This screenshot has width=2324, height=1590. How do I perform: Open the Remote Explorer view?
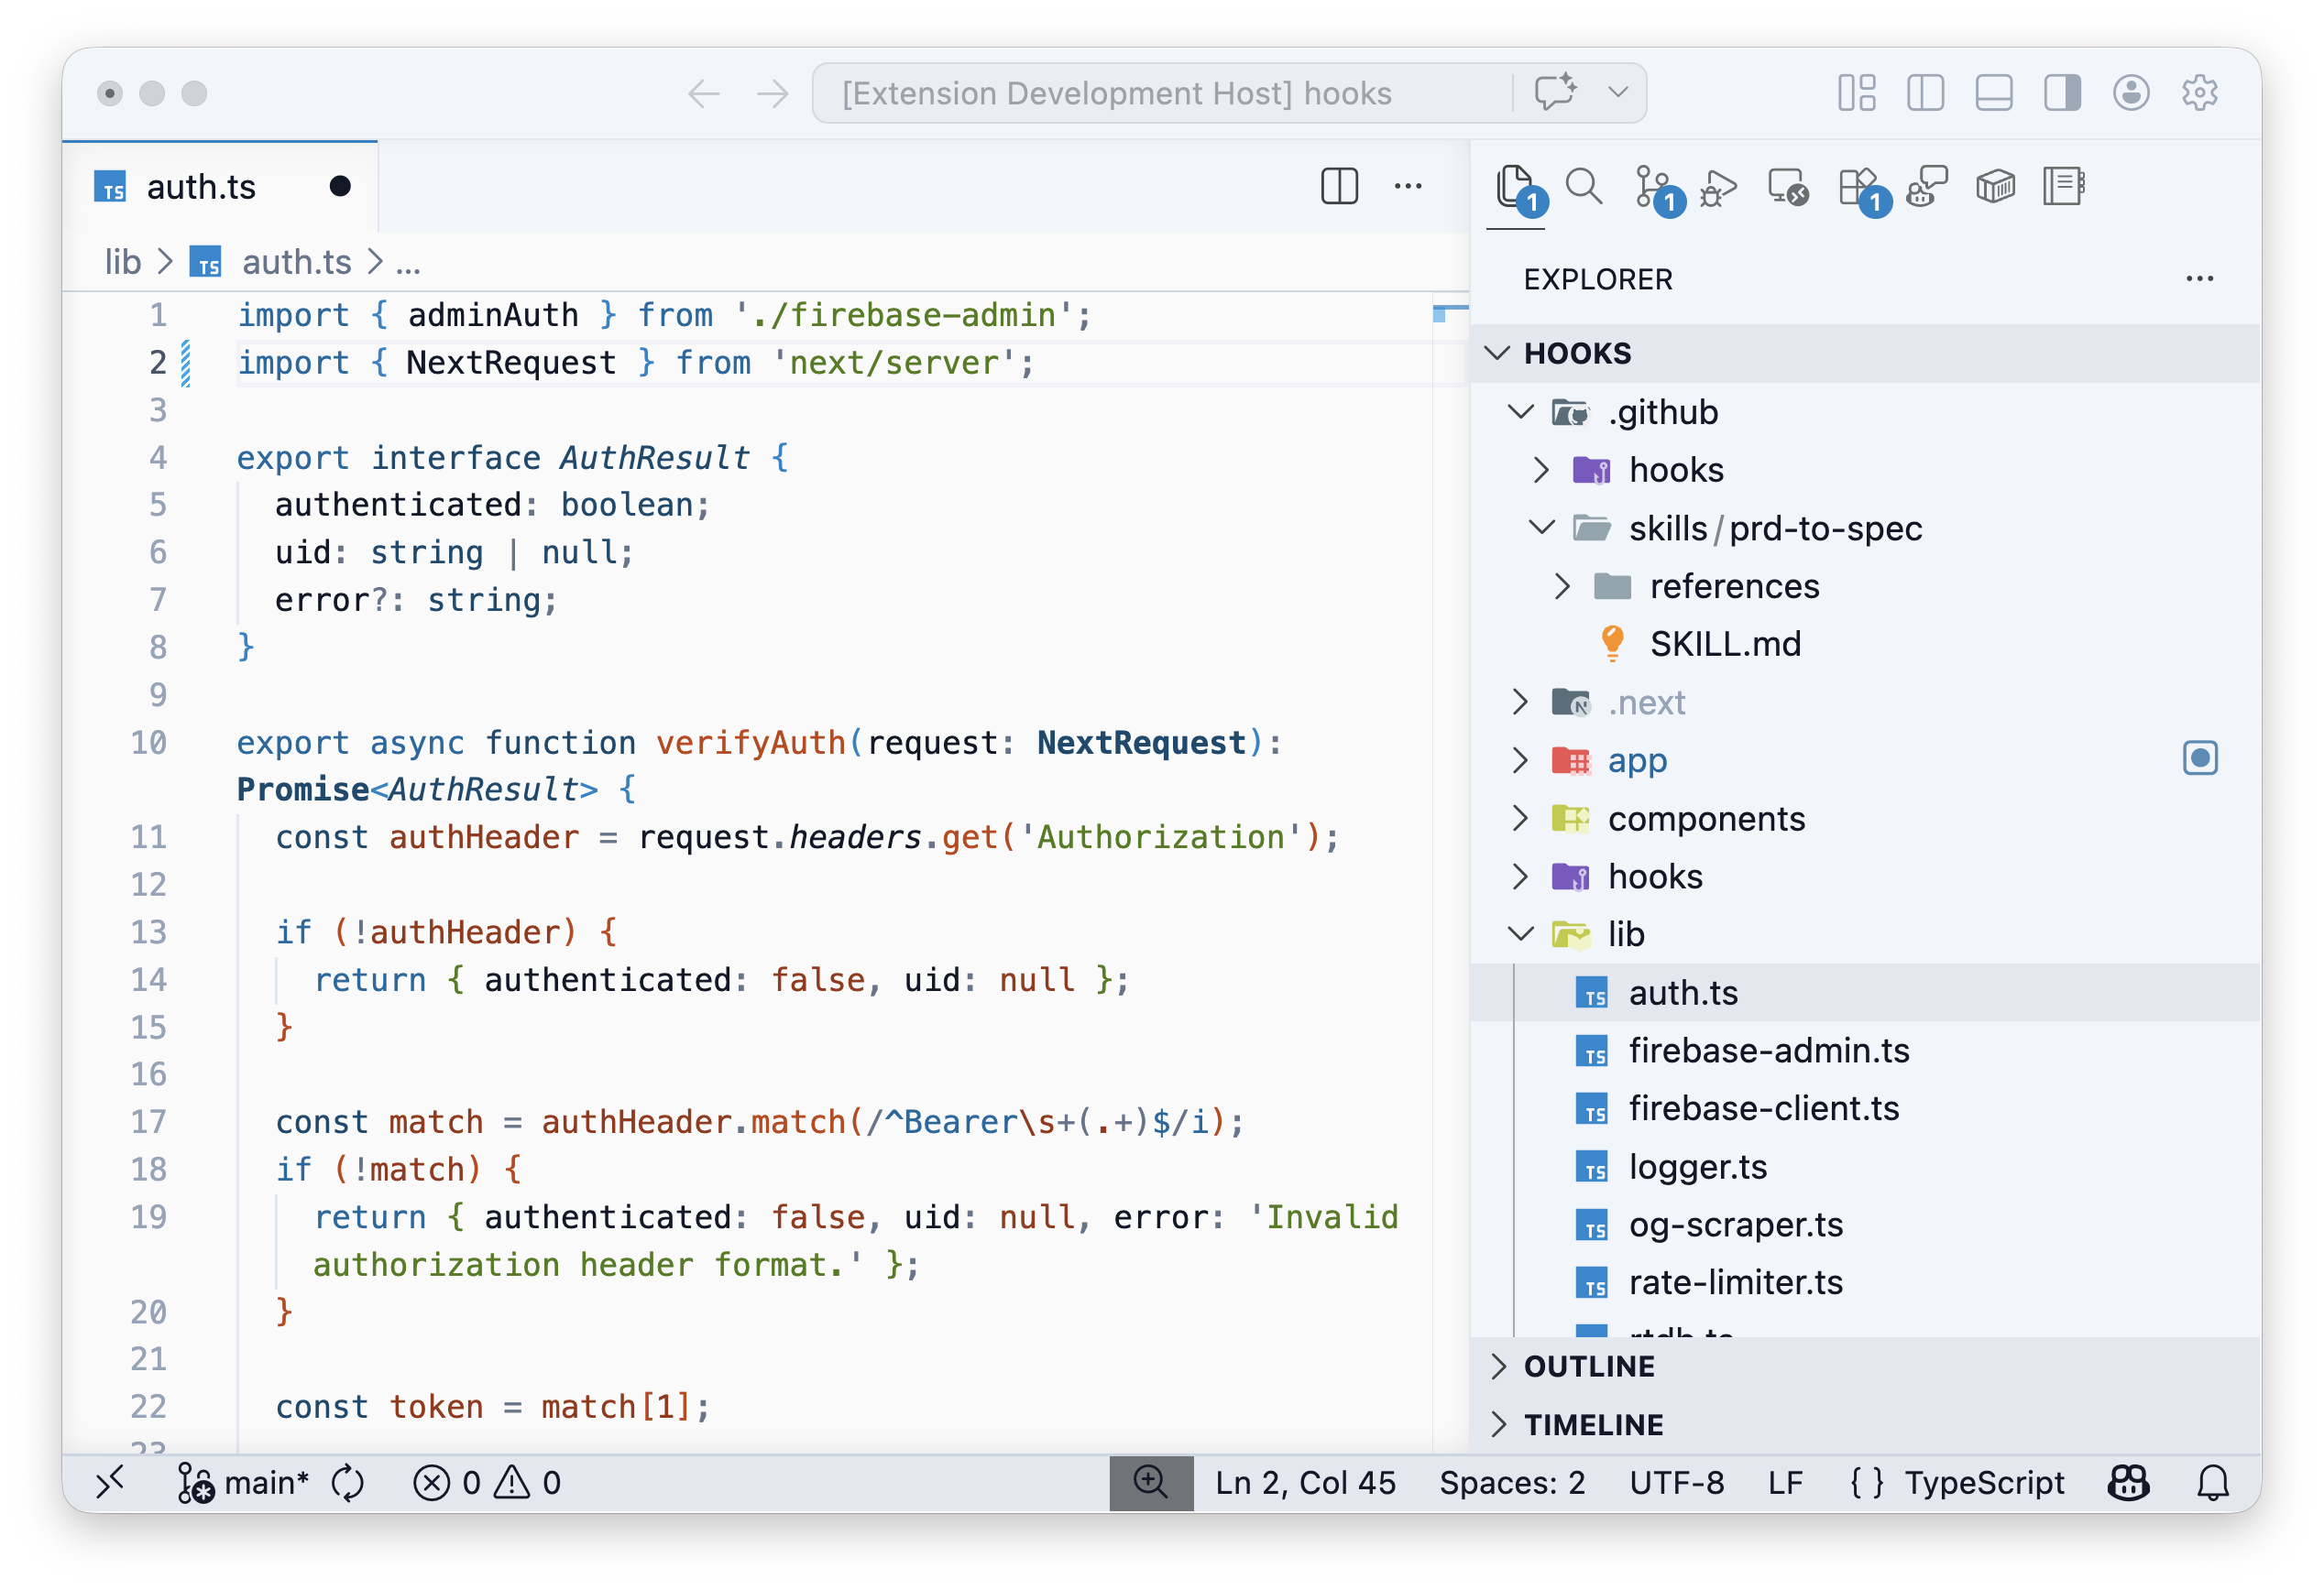(x=1788, y=186)
